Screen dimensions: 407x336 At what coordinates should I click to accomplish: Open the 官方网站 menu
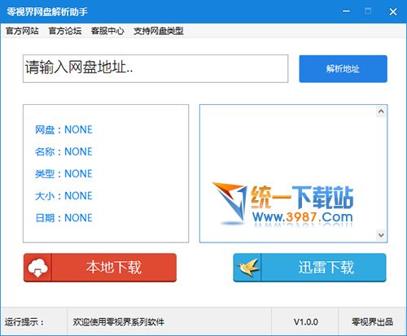(22, 31)
